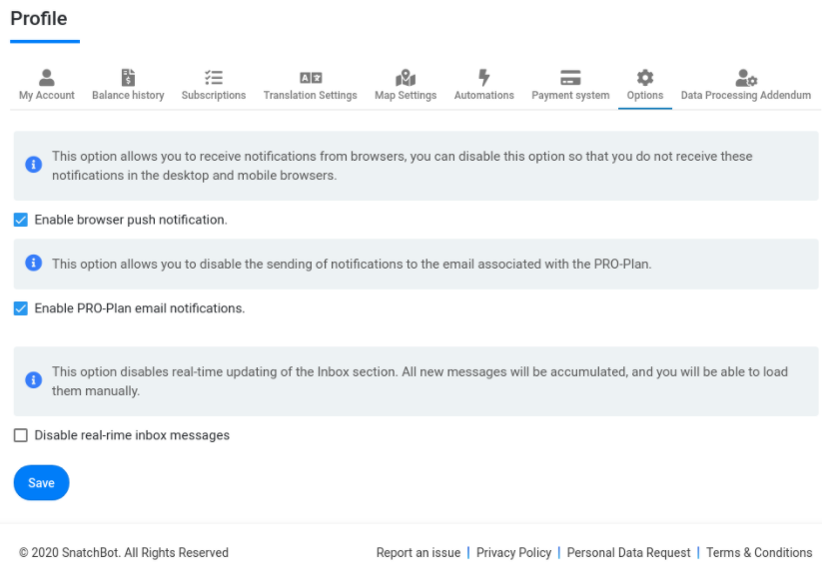
Task: Click the Options gear icon
Action: 645,78
